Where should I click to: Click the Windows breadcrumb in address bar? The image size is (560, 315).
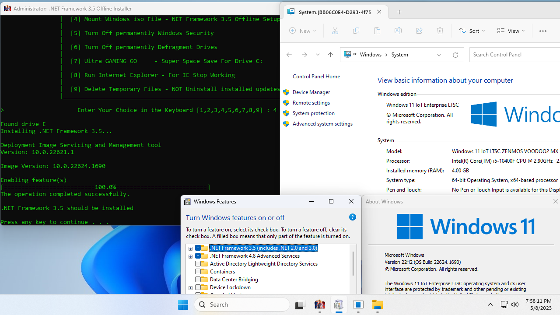click(x=371, y=55)
